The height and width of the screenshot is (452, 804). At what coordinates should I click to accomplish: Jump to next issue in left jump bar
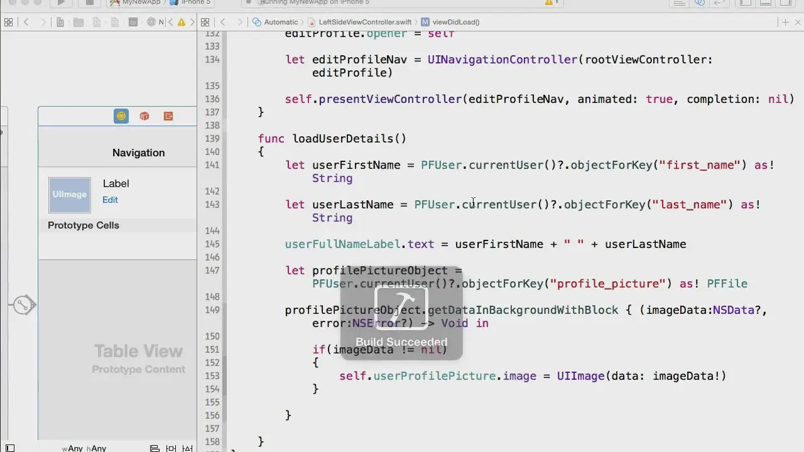[192, 22]
